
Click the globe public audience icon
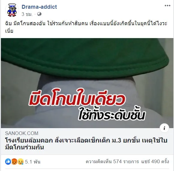pos(39,14)
